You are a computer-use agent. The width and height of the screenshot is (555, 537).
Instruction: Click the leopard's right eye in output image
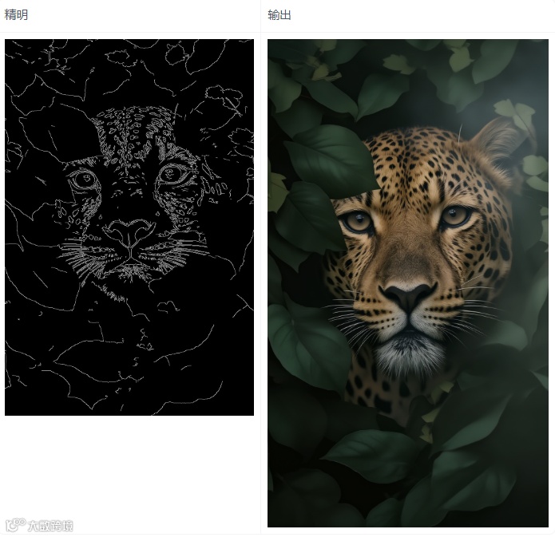click(x=456, y=215)
